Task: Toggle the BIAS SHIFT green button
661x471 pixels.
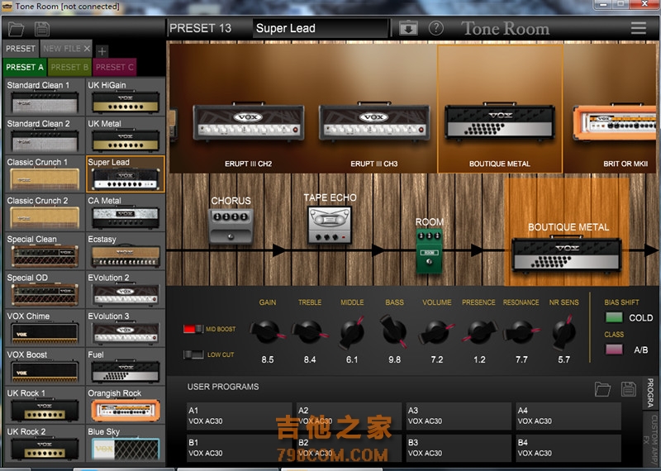Action: tap(614, 317)
